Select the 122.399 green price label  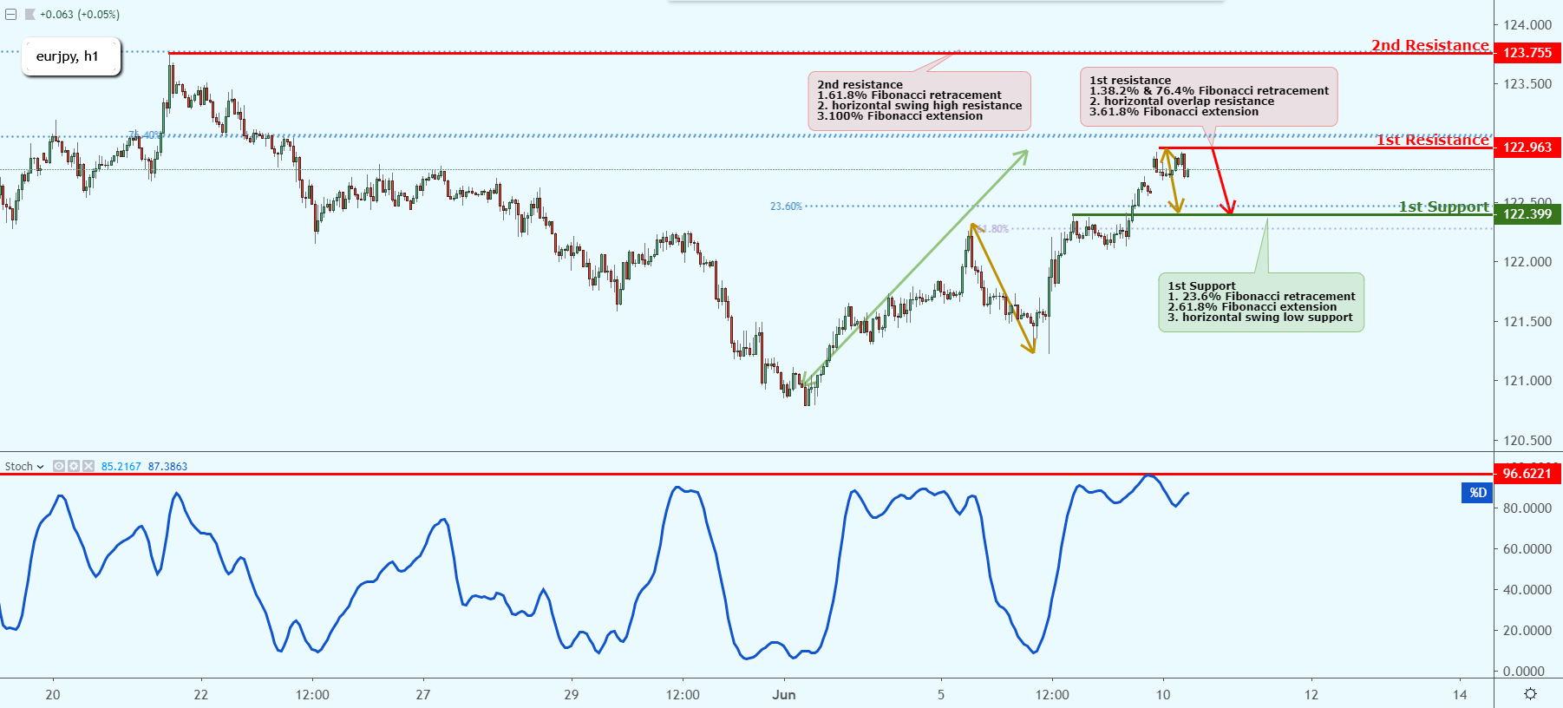(1527, 214)
